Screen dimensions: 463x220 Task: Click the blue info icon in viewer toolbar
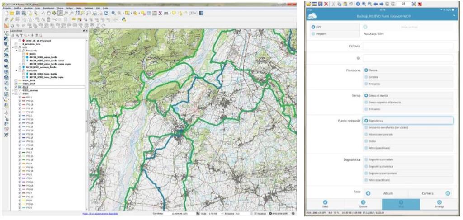tap(358, 4)
